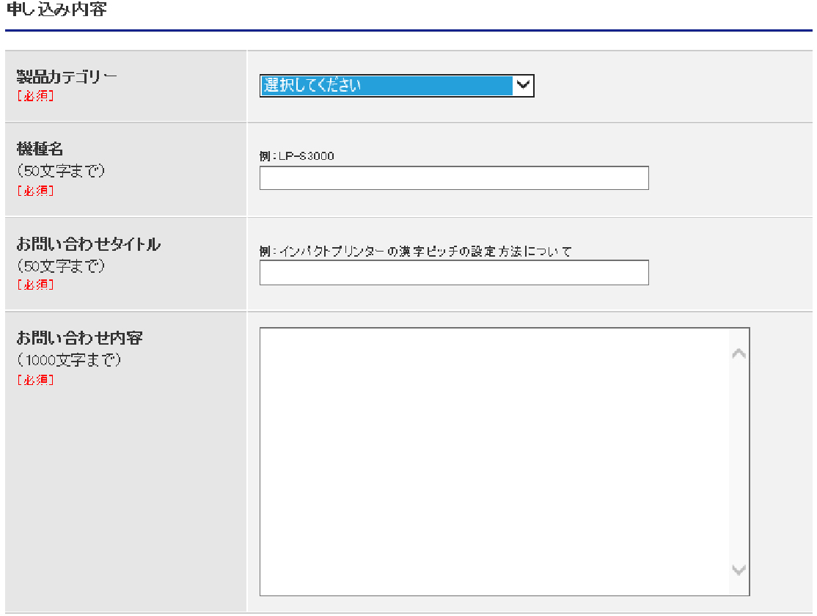Image resolution: width=817 pixels, height=616 pixels.
Task: Click the 製品カテゴリー field label
Action: coord(67,77)
